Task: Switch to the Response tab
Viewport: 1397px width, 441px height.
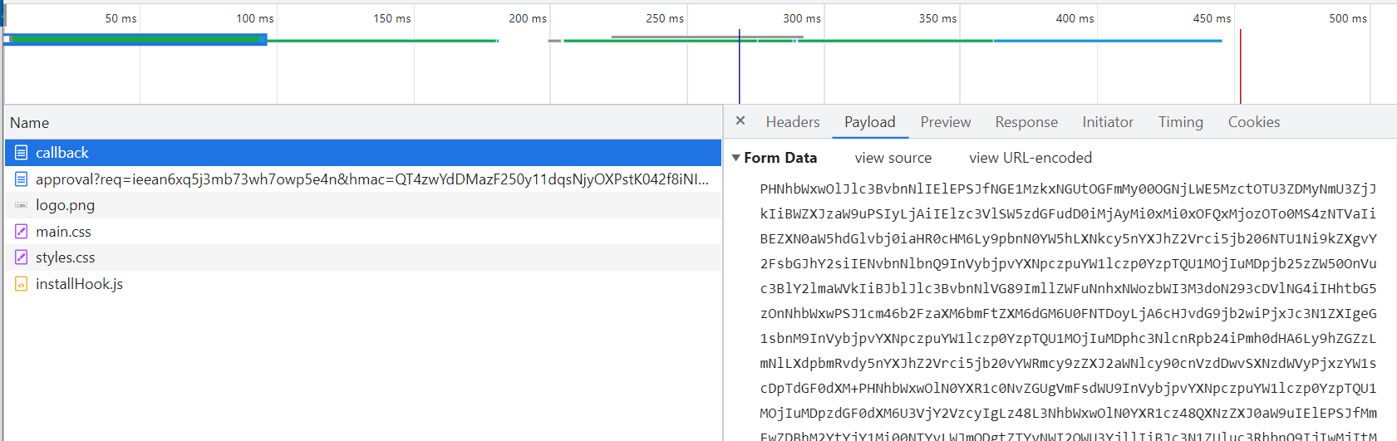Action: click(x=1026, y=122)
